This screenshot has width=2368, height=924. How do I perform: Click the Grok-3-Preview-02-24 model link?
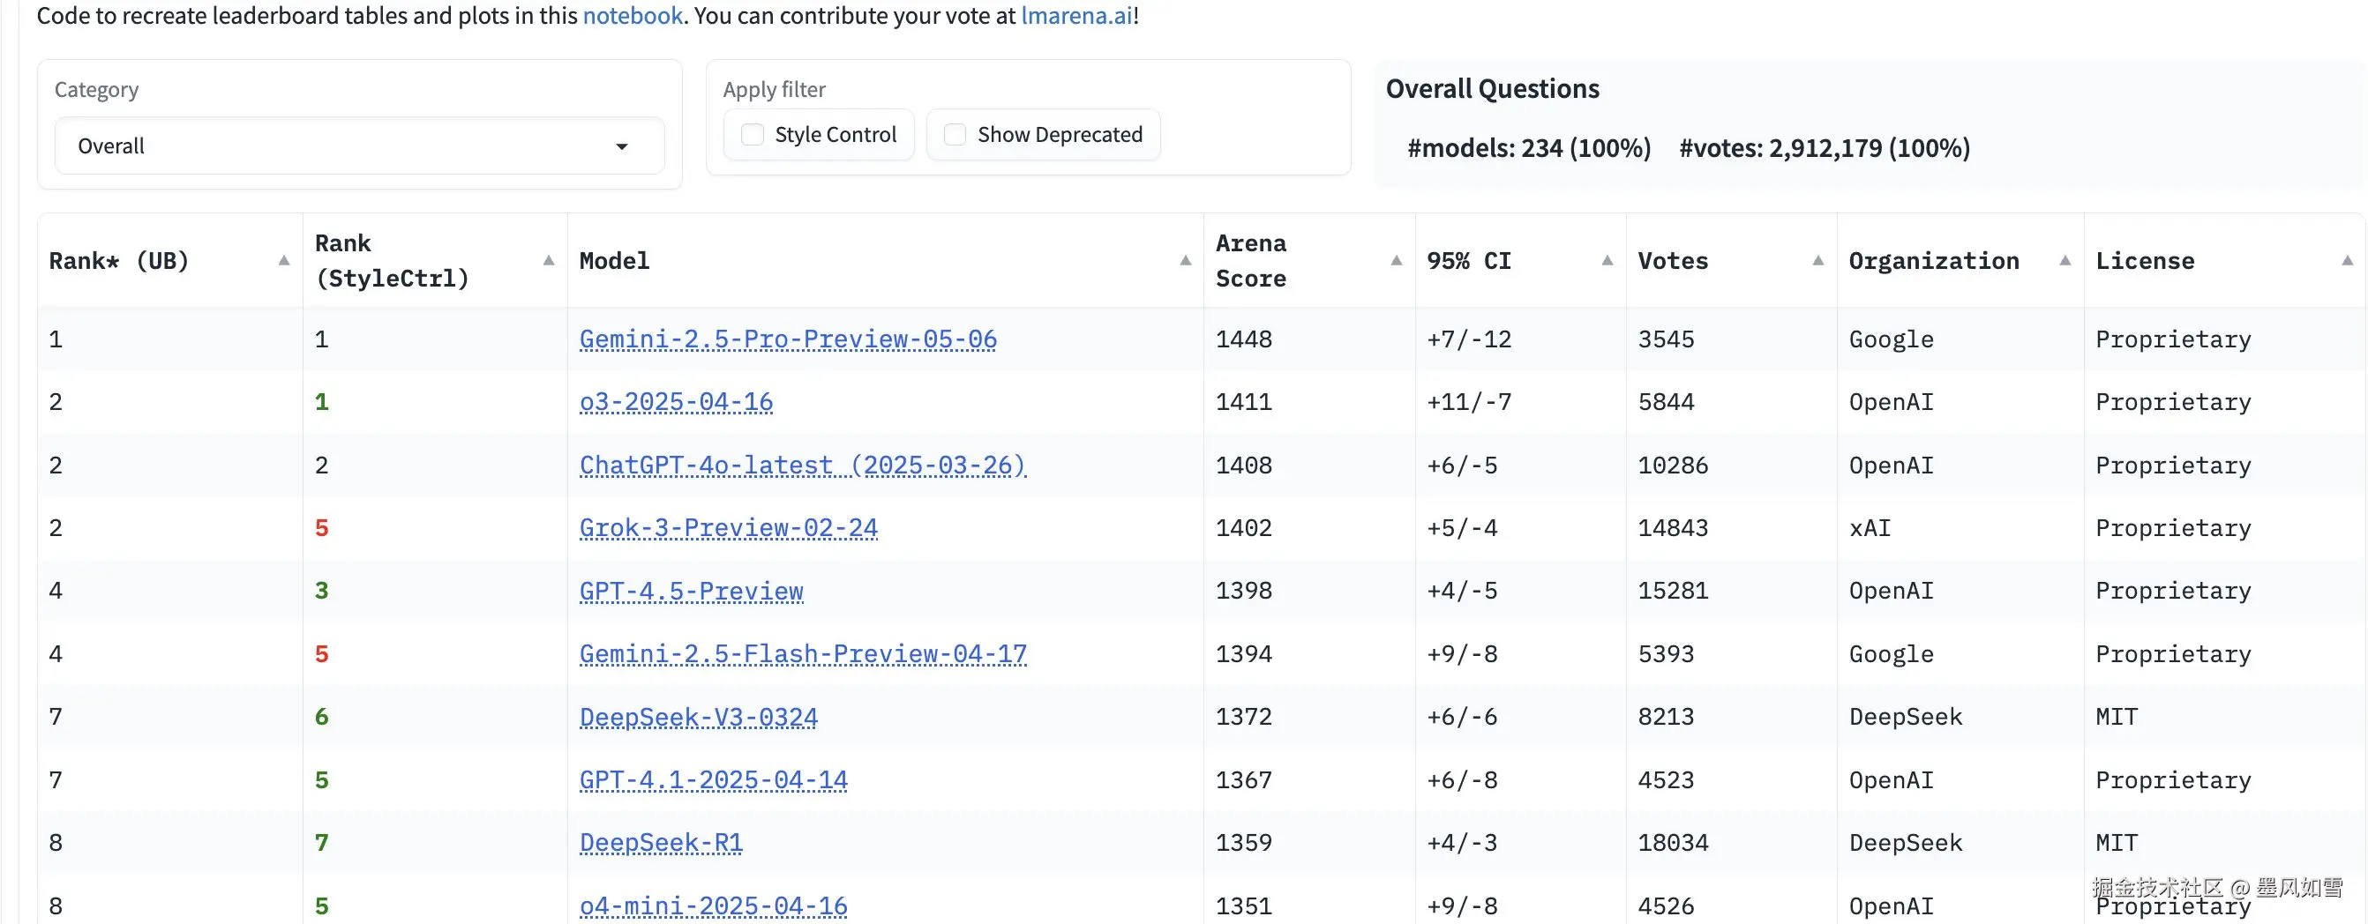click(728, 528)
